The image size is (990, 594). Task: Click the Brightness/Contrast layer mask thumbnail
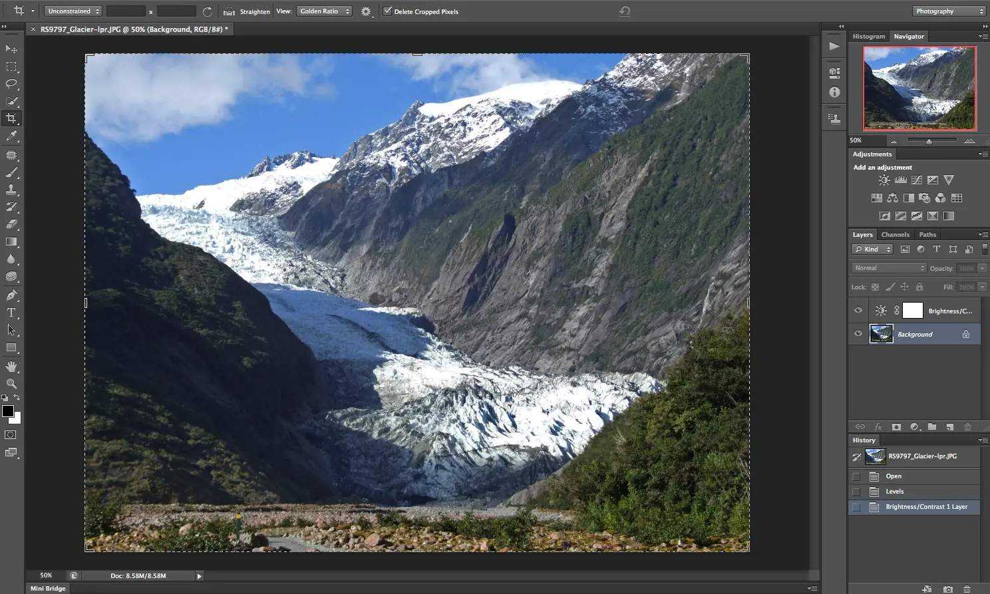coord(912,311)
